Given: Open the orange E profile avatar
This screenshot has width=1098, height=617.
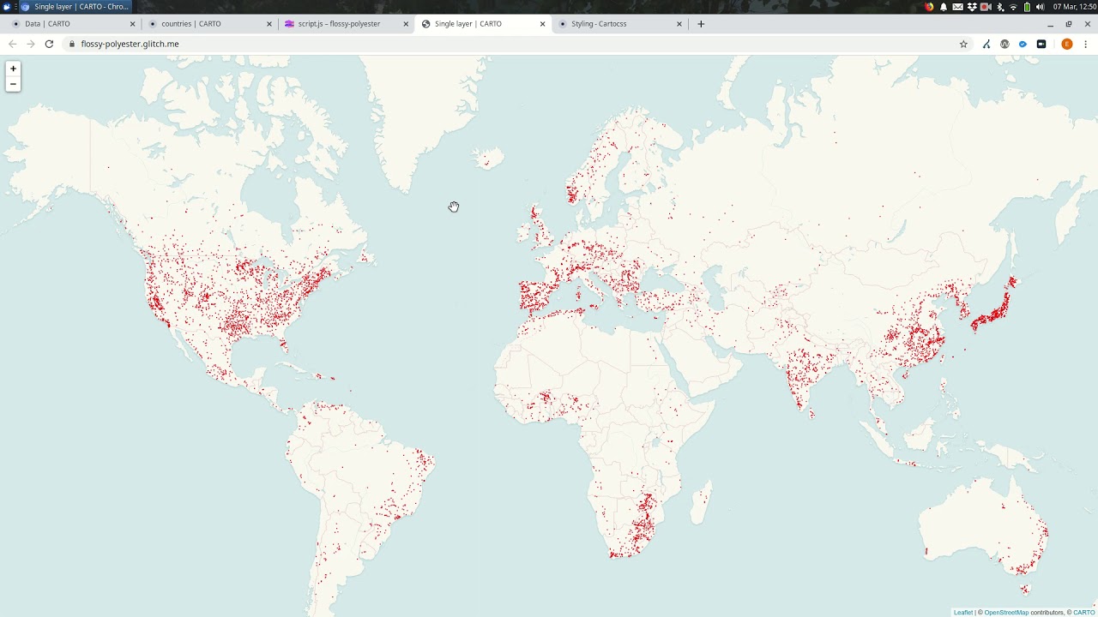Looking at the screenshot, I should coord(1067,44).
